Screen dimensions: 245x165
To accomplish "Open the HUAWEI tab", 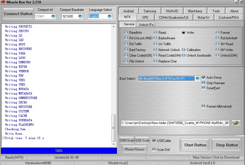I will (x=172, y=11).
